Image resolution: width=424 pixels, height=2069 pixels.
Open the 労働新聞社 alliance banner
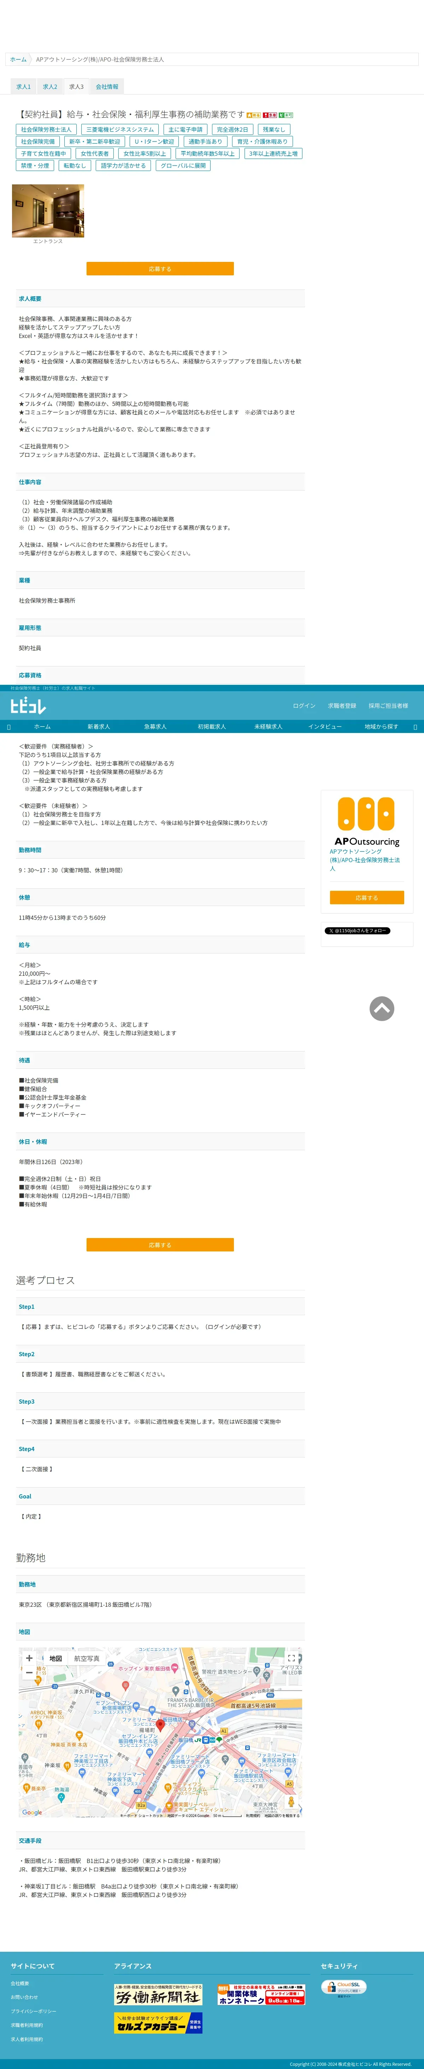158,1995
